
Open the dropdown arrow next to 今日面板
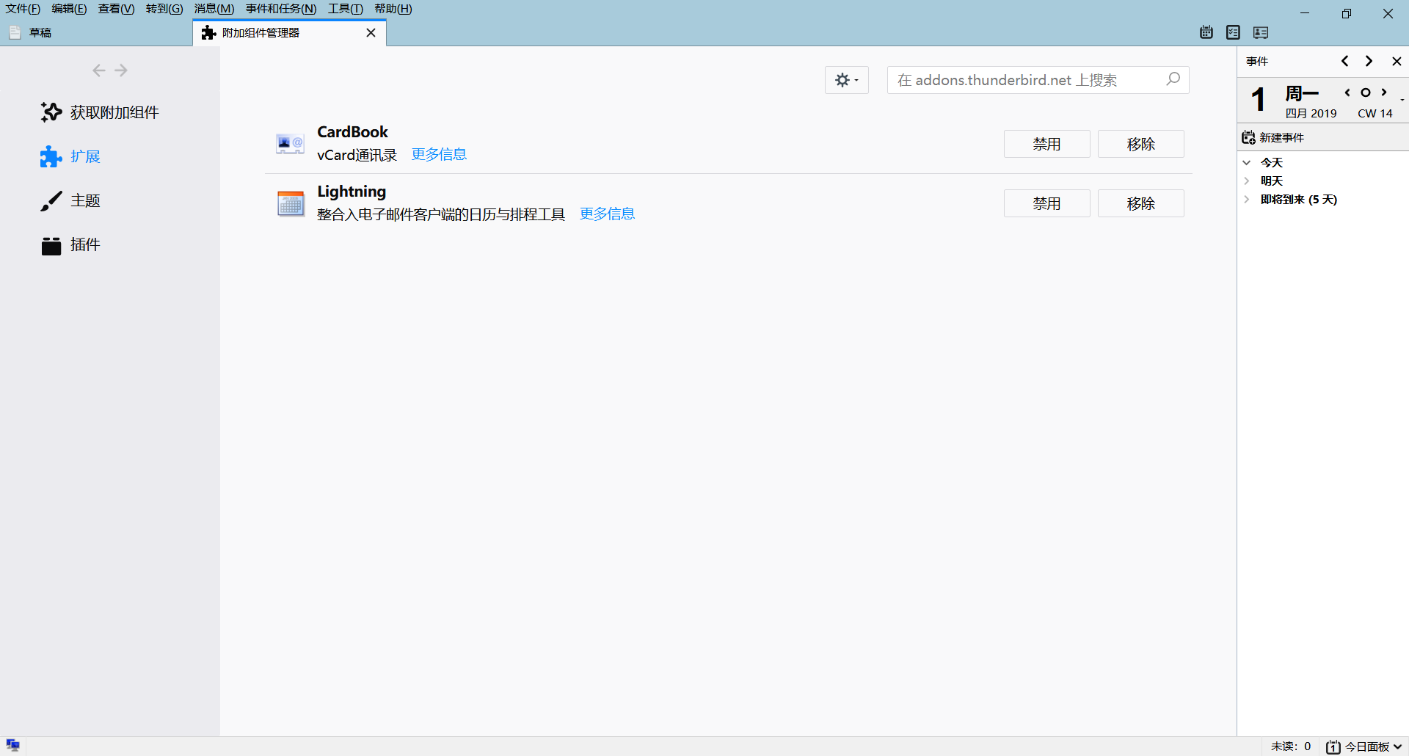1397,746
